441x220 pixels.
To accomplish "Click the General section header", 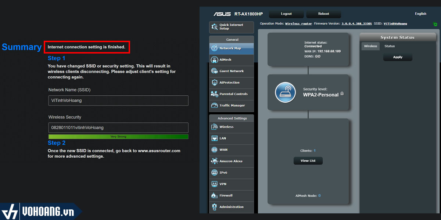I will point(232,40).
